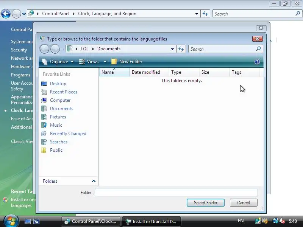Click the arrow before LOL in breadcrumb
This screenshot has height=227, width=303.
[x=77, y=49]
